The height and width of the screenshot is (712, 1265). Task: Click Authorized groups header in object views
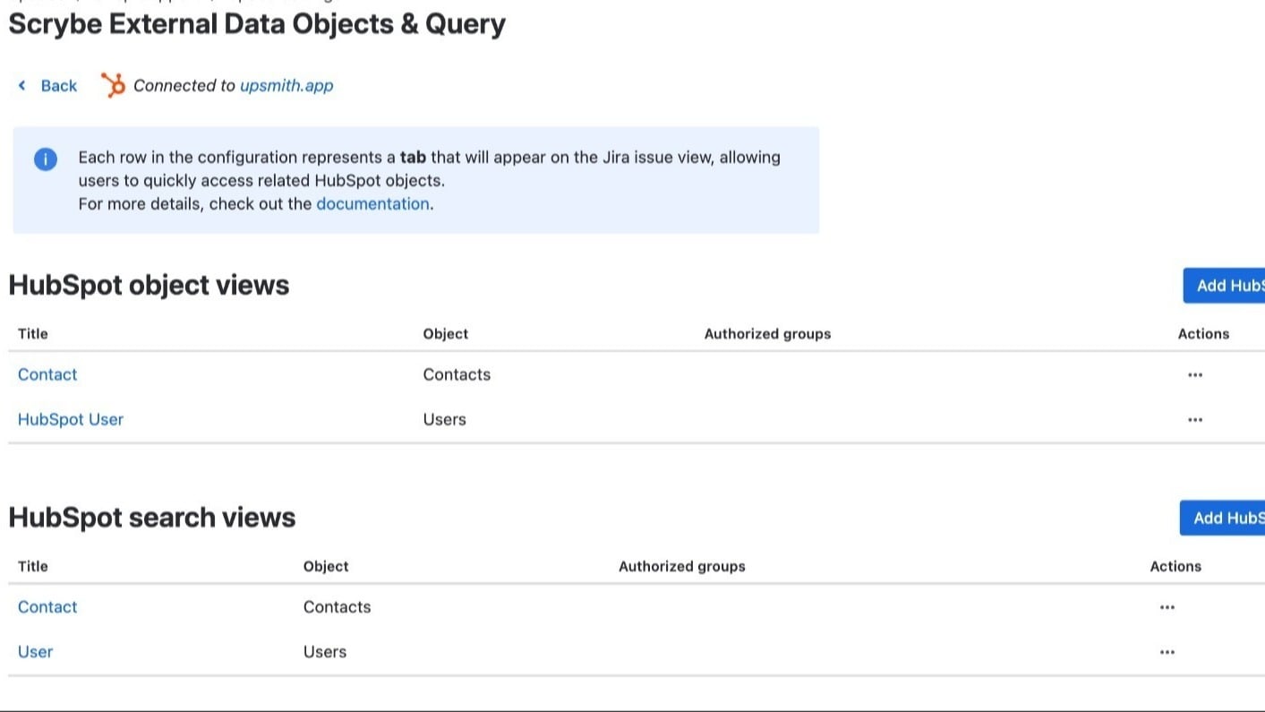(x=767, y=334)
